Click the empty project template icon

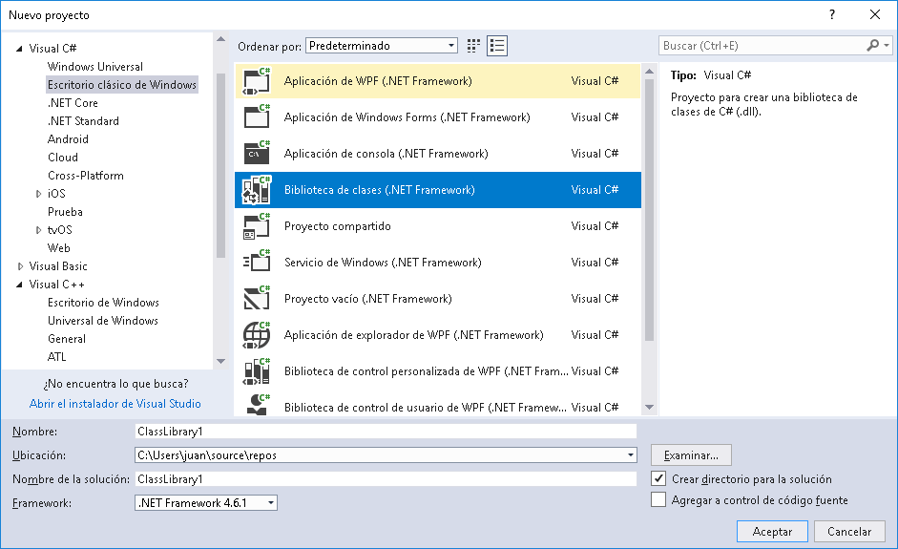click(257, 299)
